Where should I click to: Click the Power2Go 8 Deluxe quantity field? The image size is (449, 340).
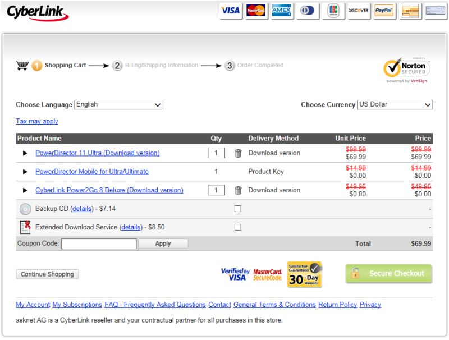[x=216, y=190]
